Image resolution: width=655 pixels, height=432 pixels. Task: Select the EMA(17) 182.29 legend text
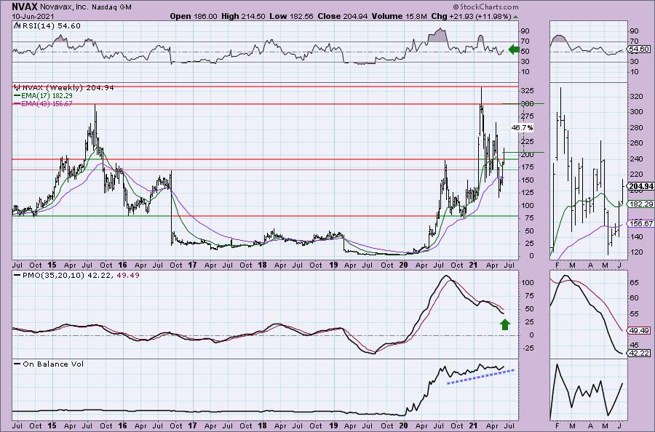[x=47, y=95]
